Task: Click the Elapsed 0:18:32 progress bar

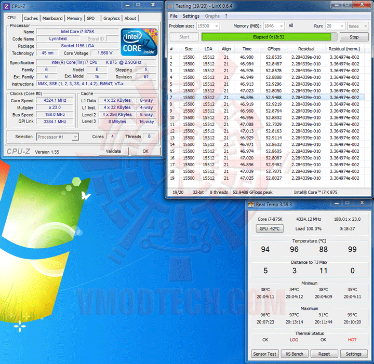Action: pos(269,37)
